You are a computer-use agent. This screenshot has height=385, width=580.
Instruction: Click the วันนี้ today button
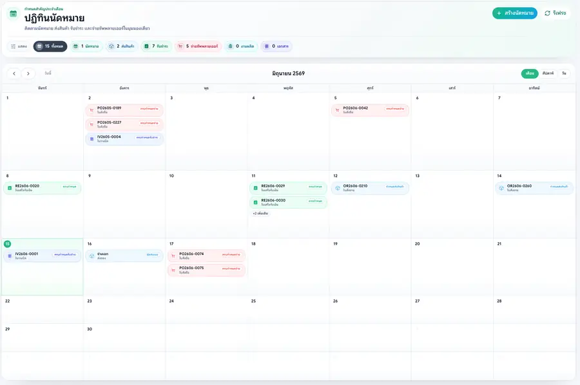[x=48, y=73]
